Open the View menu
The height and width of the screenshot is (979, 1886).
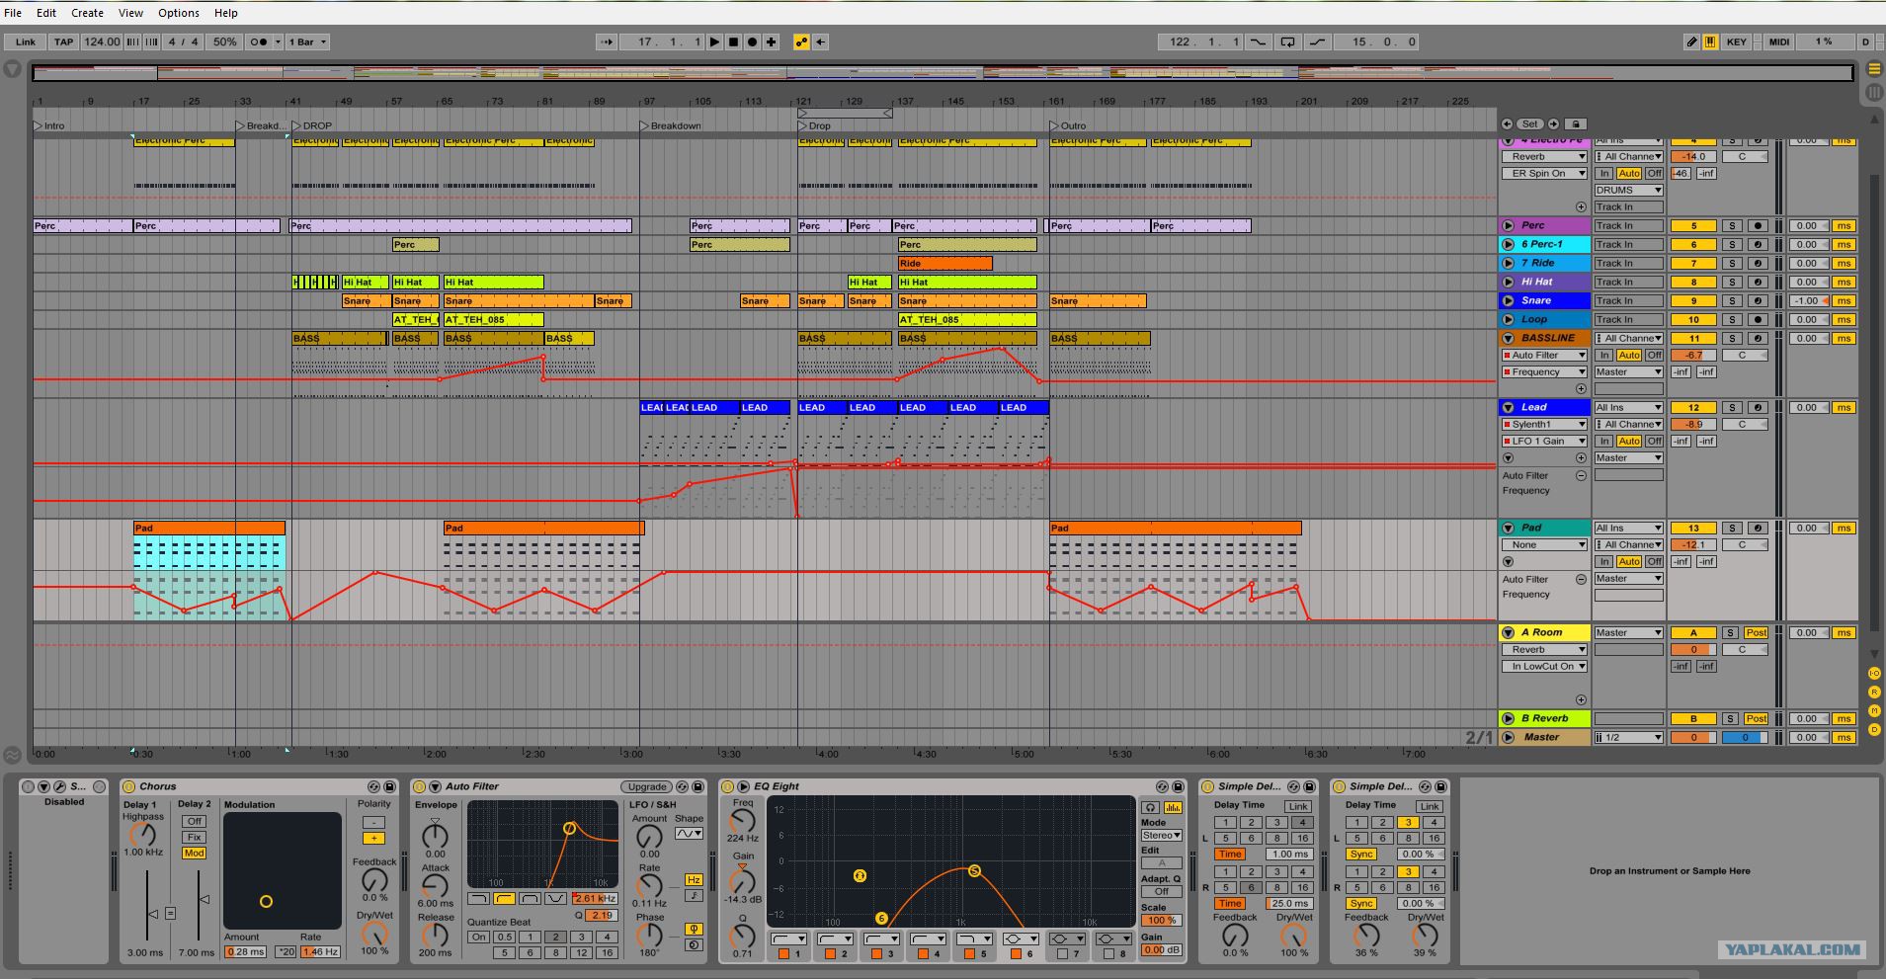130,13
